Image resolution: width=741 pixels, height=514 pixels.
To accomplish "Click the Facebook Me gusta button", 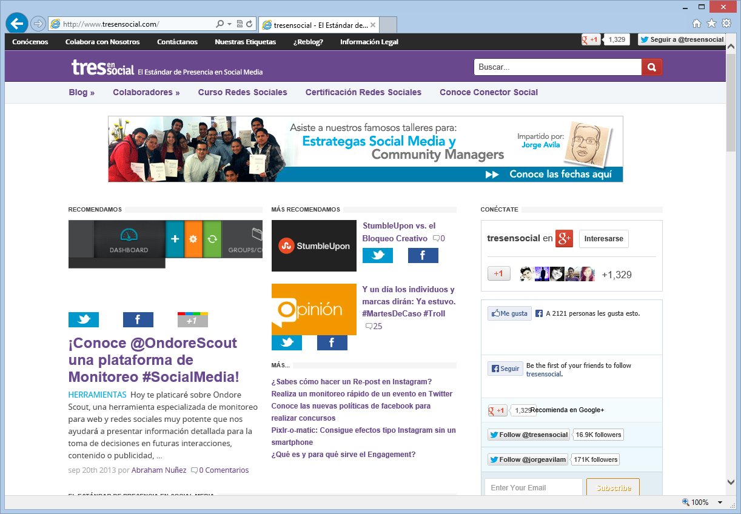I will click(x=509, y=313).
